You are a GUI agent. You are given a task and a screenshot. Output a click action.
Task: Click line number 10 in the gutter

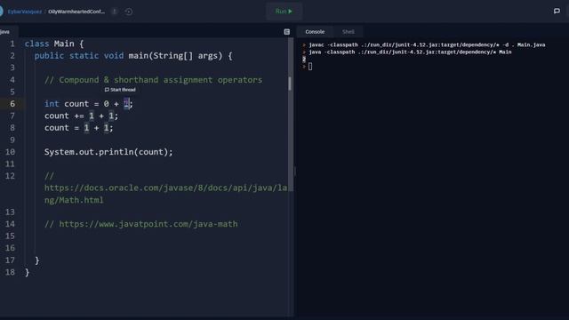click(10, 152)
